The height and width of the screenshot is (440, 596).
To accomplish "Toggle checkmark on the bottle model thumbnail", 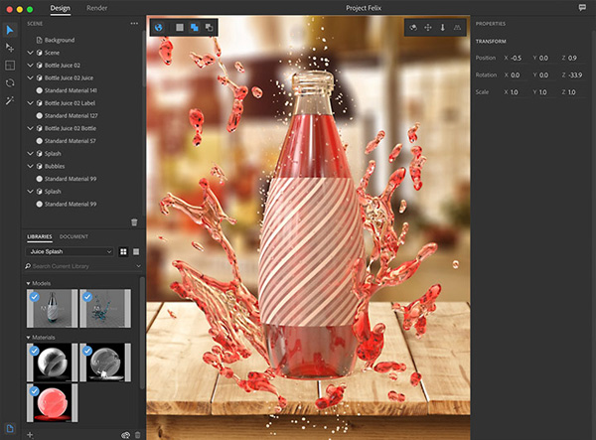I will 33,295.
